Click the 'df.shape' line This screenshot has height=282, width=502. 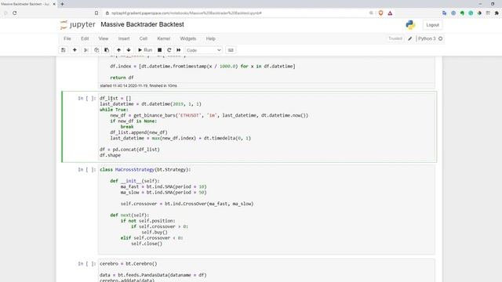tap(110, 155)
